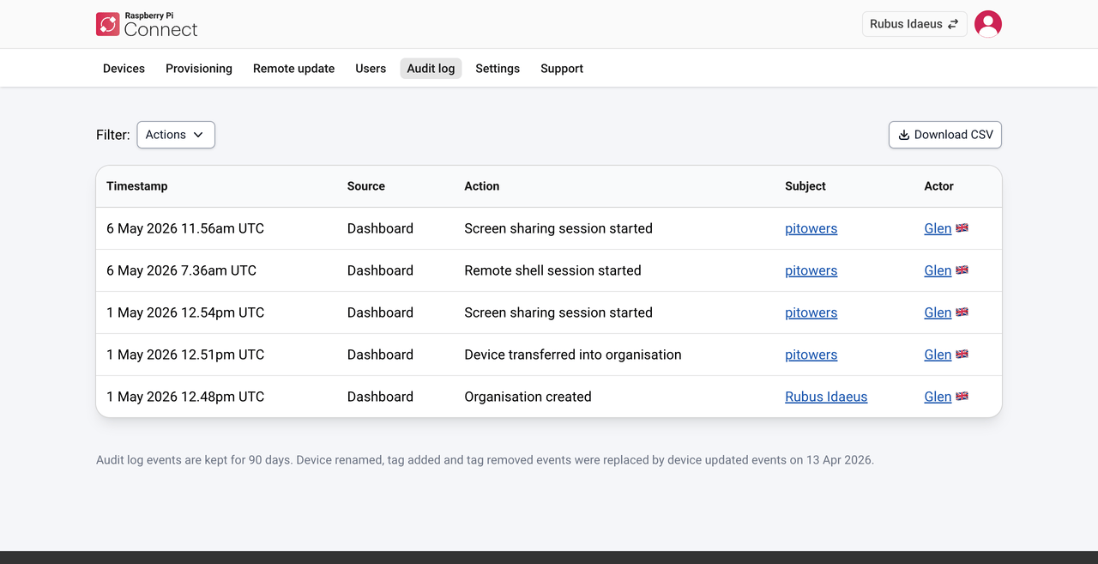
Task: Select the Audit log tab
Action: tap(431, 69)
